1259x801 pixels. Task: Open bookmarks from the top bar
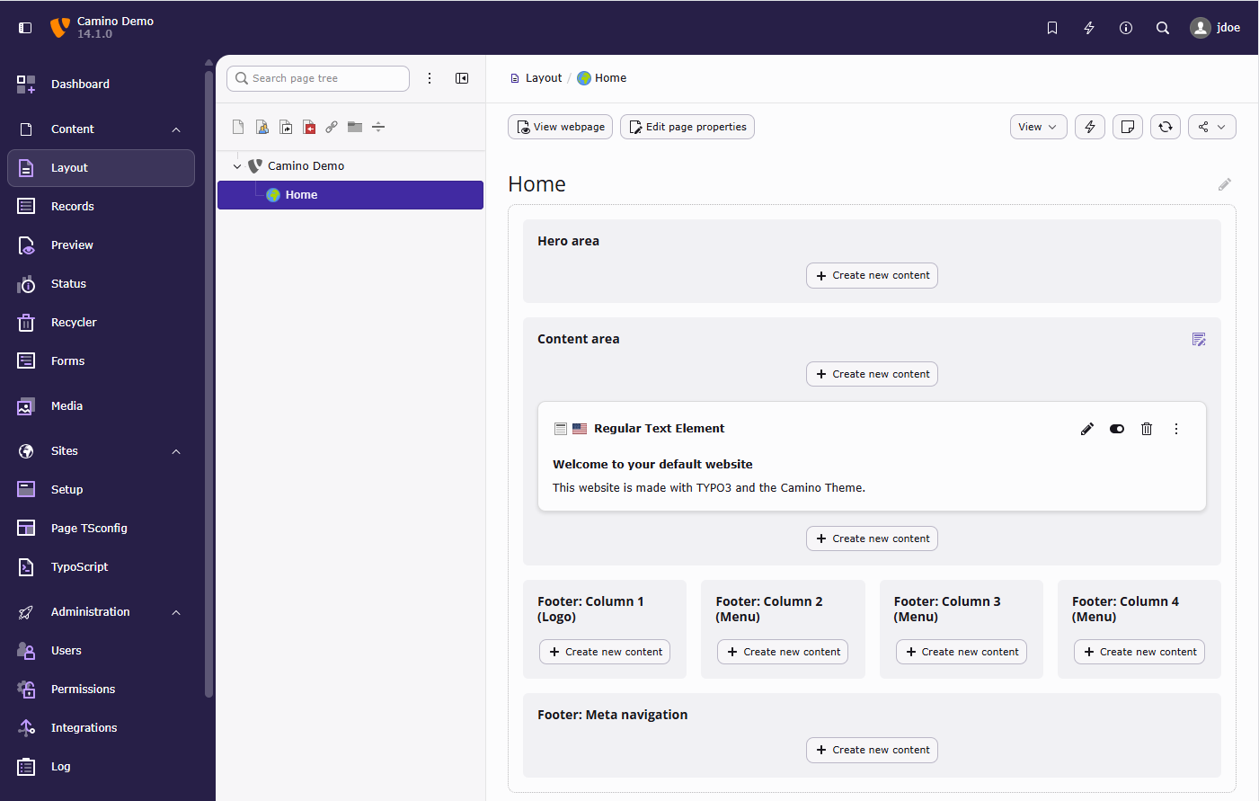(x=1052, y=28)
